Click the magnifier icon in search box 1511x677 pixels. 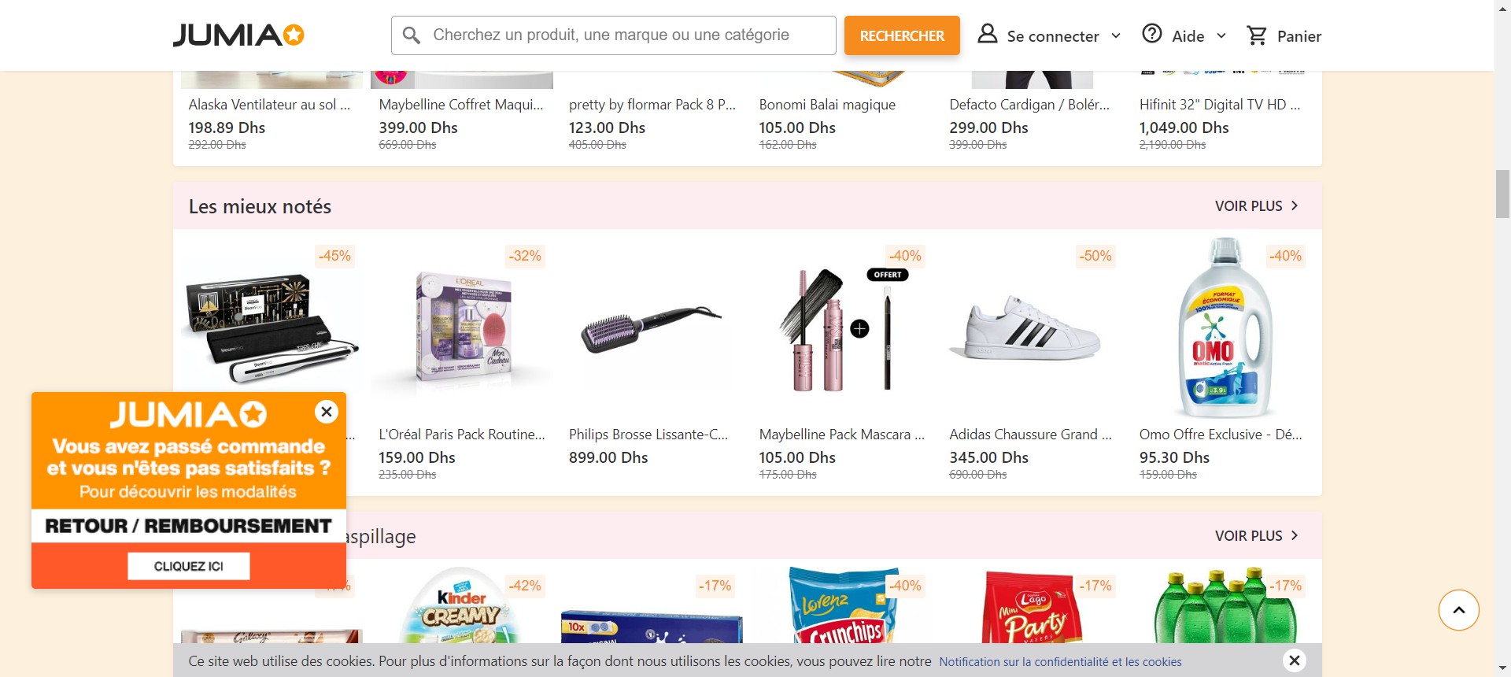(x=412, y=35)
